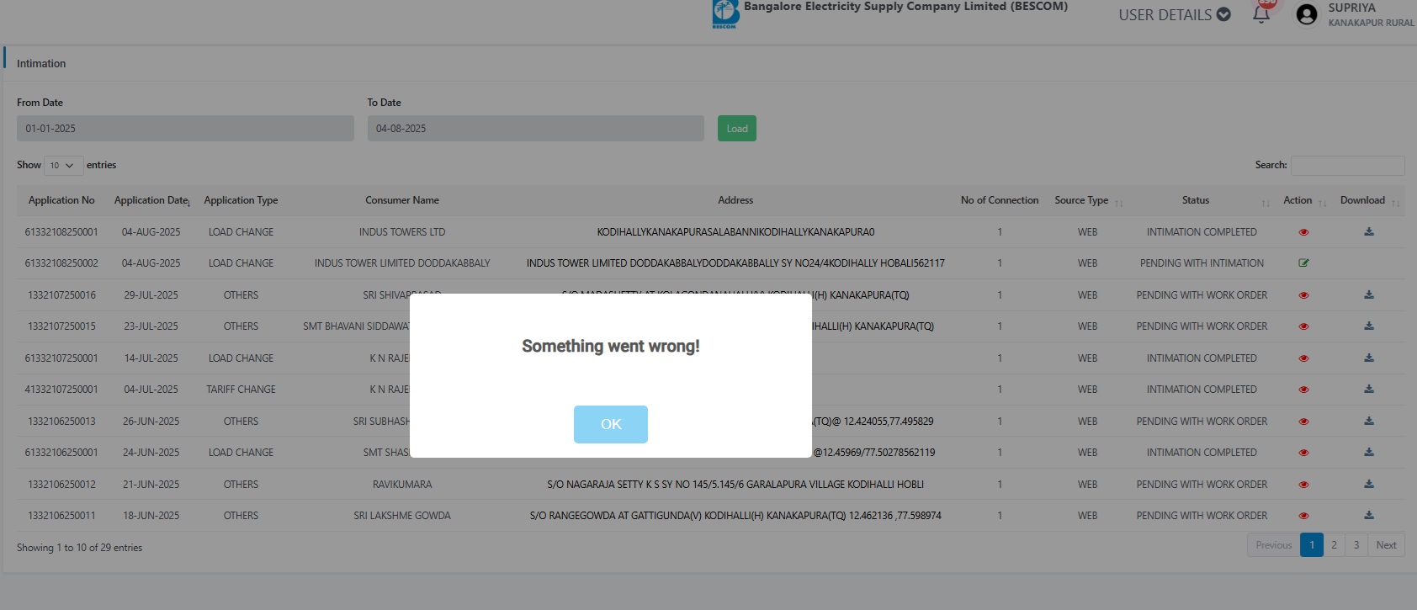This screenshot has width=1417, height=610.
Task: View application 61332108250001 with eye icon
Action: [x=1303, y=232]
